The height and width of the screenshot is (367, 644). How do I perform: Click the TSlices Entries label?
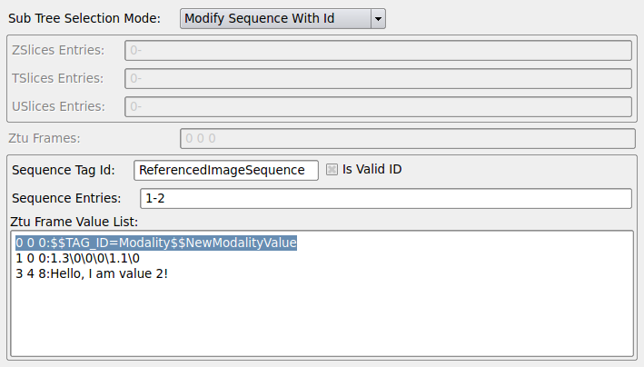[x=58, y=78]
